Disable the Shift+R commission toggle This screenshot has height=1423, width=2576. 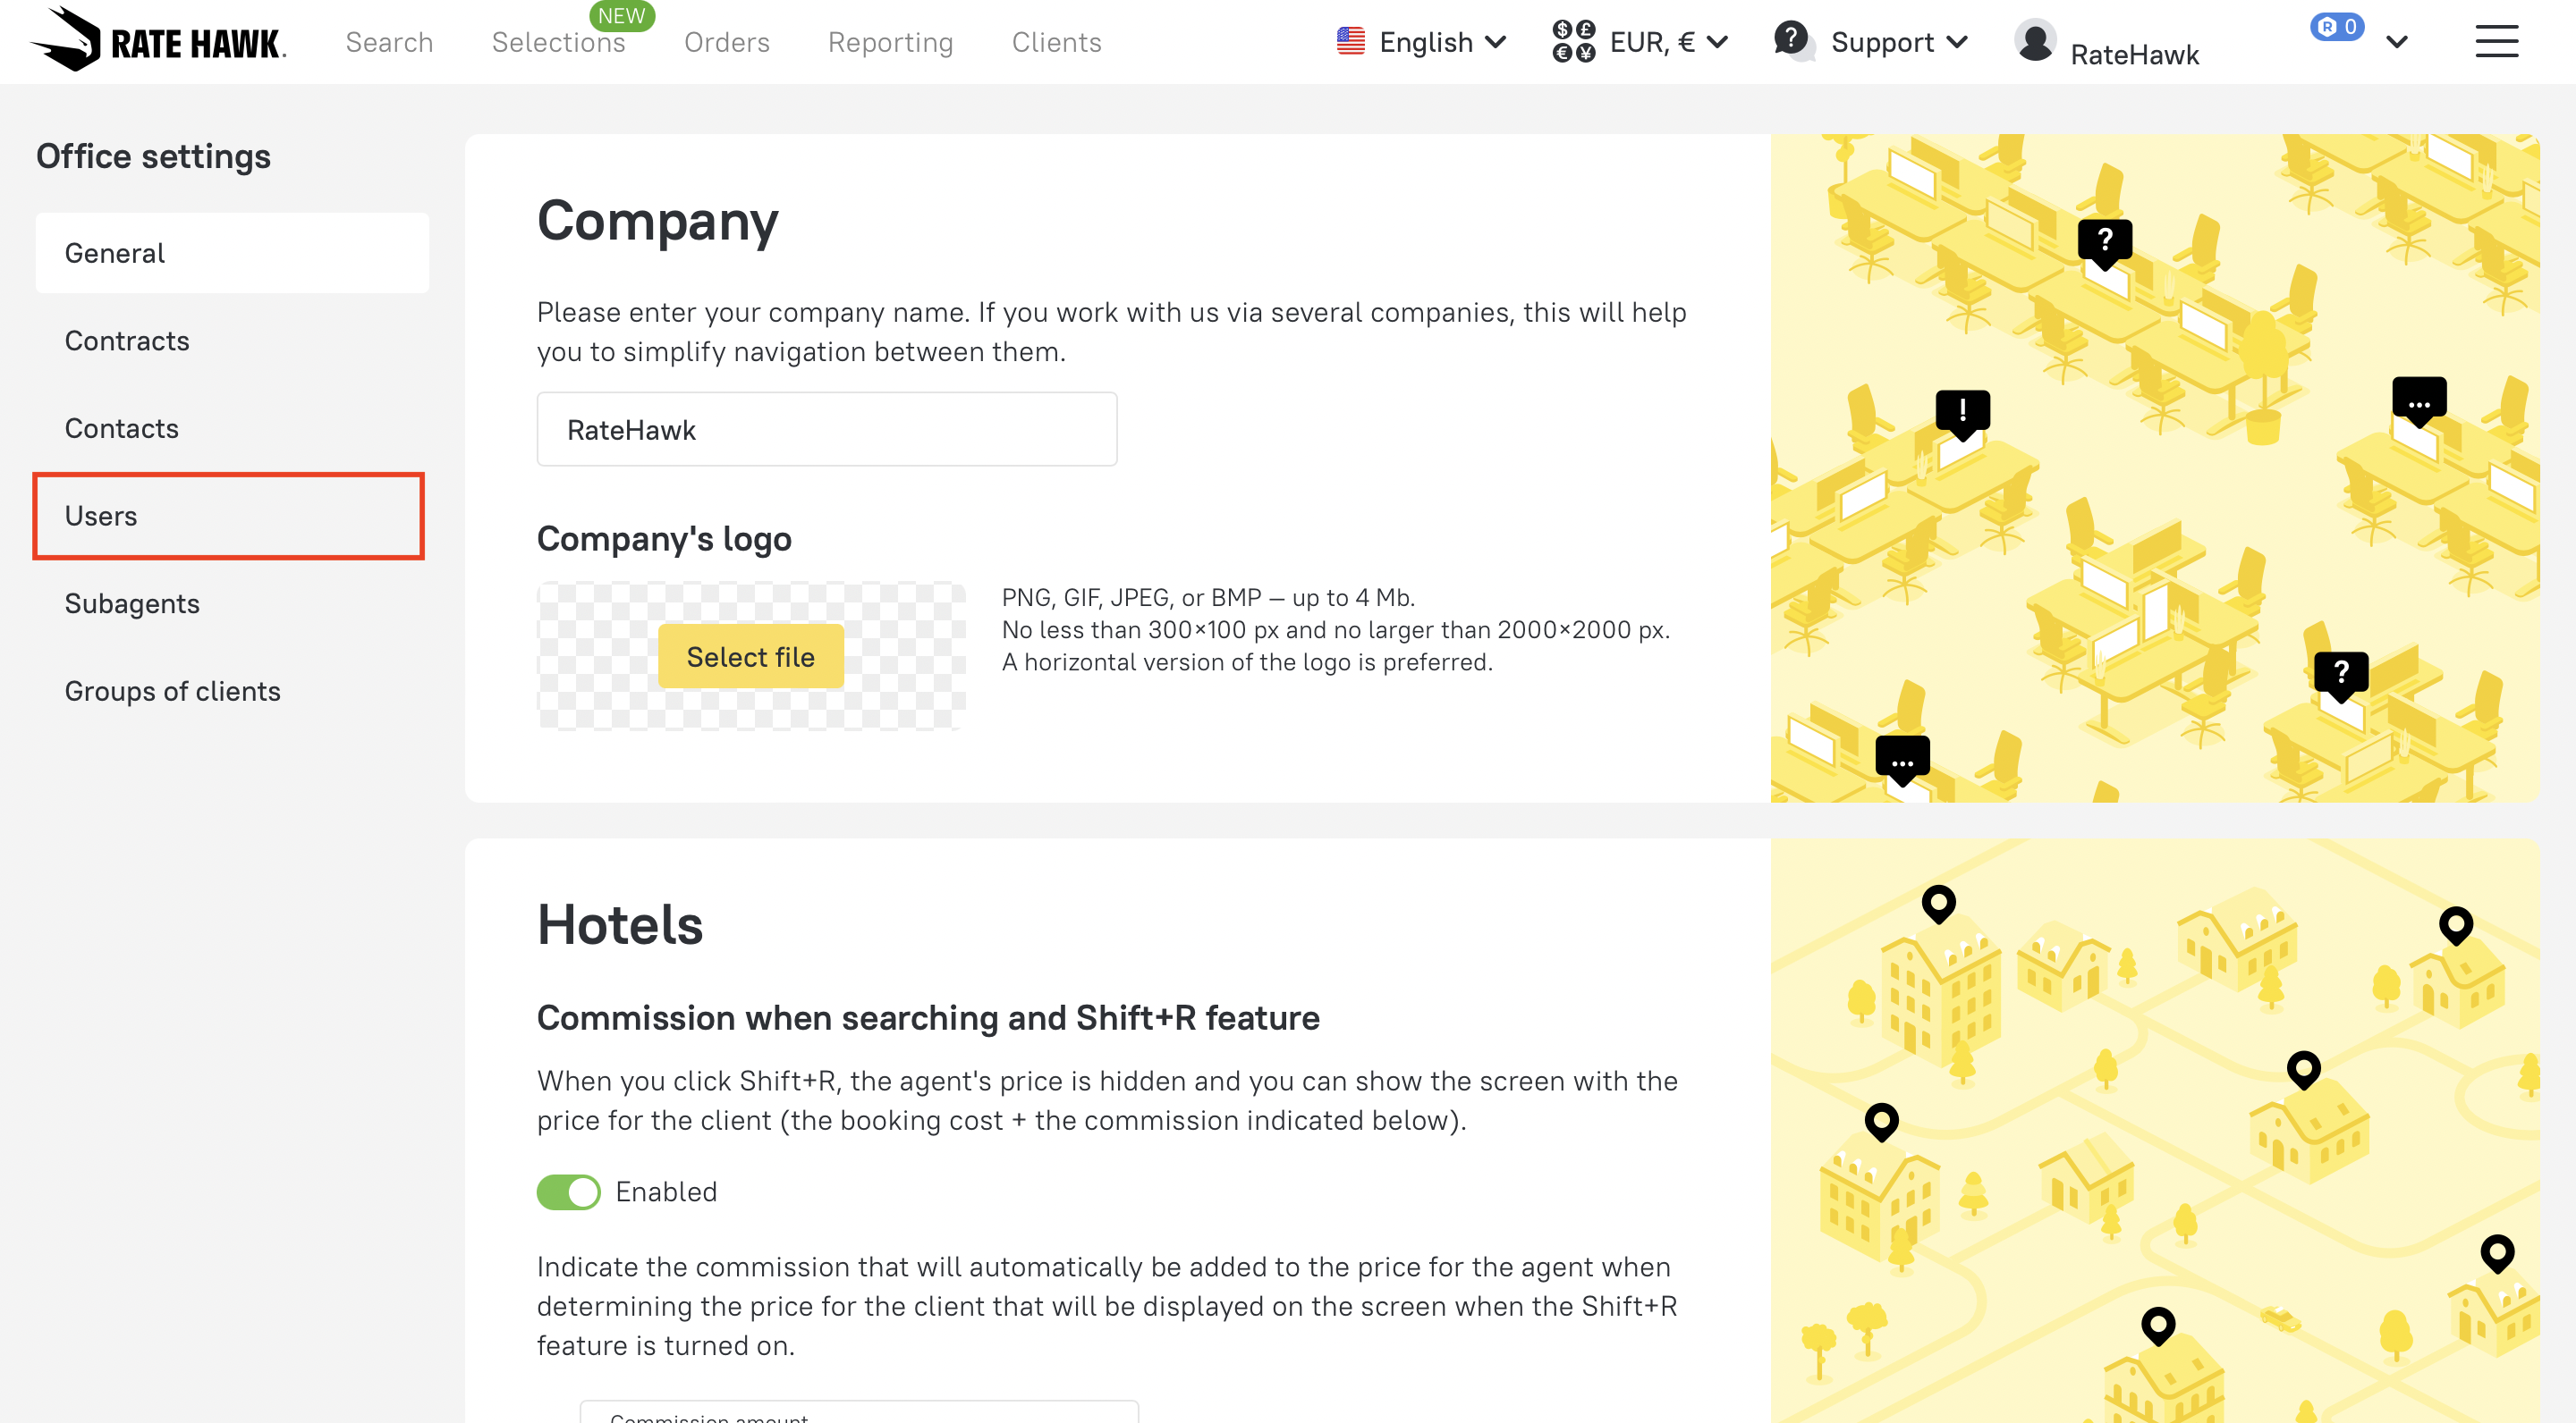(568, 1191)
